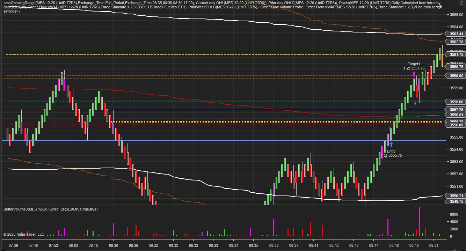The height and width of the screenshot is (251, 466).
Task: Select the small blue entry triangle marker
Action: click(391, 128)
